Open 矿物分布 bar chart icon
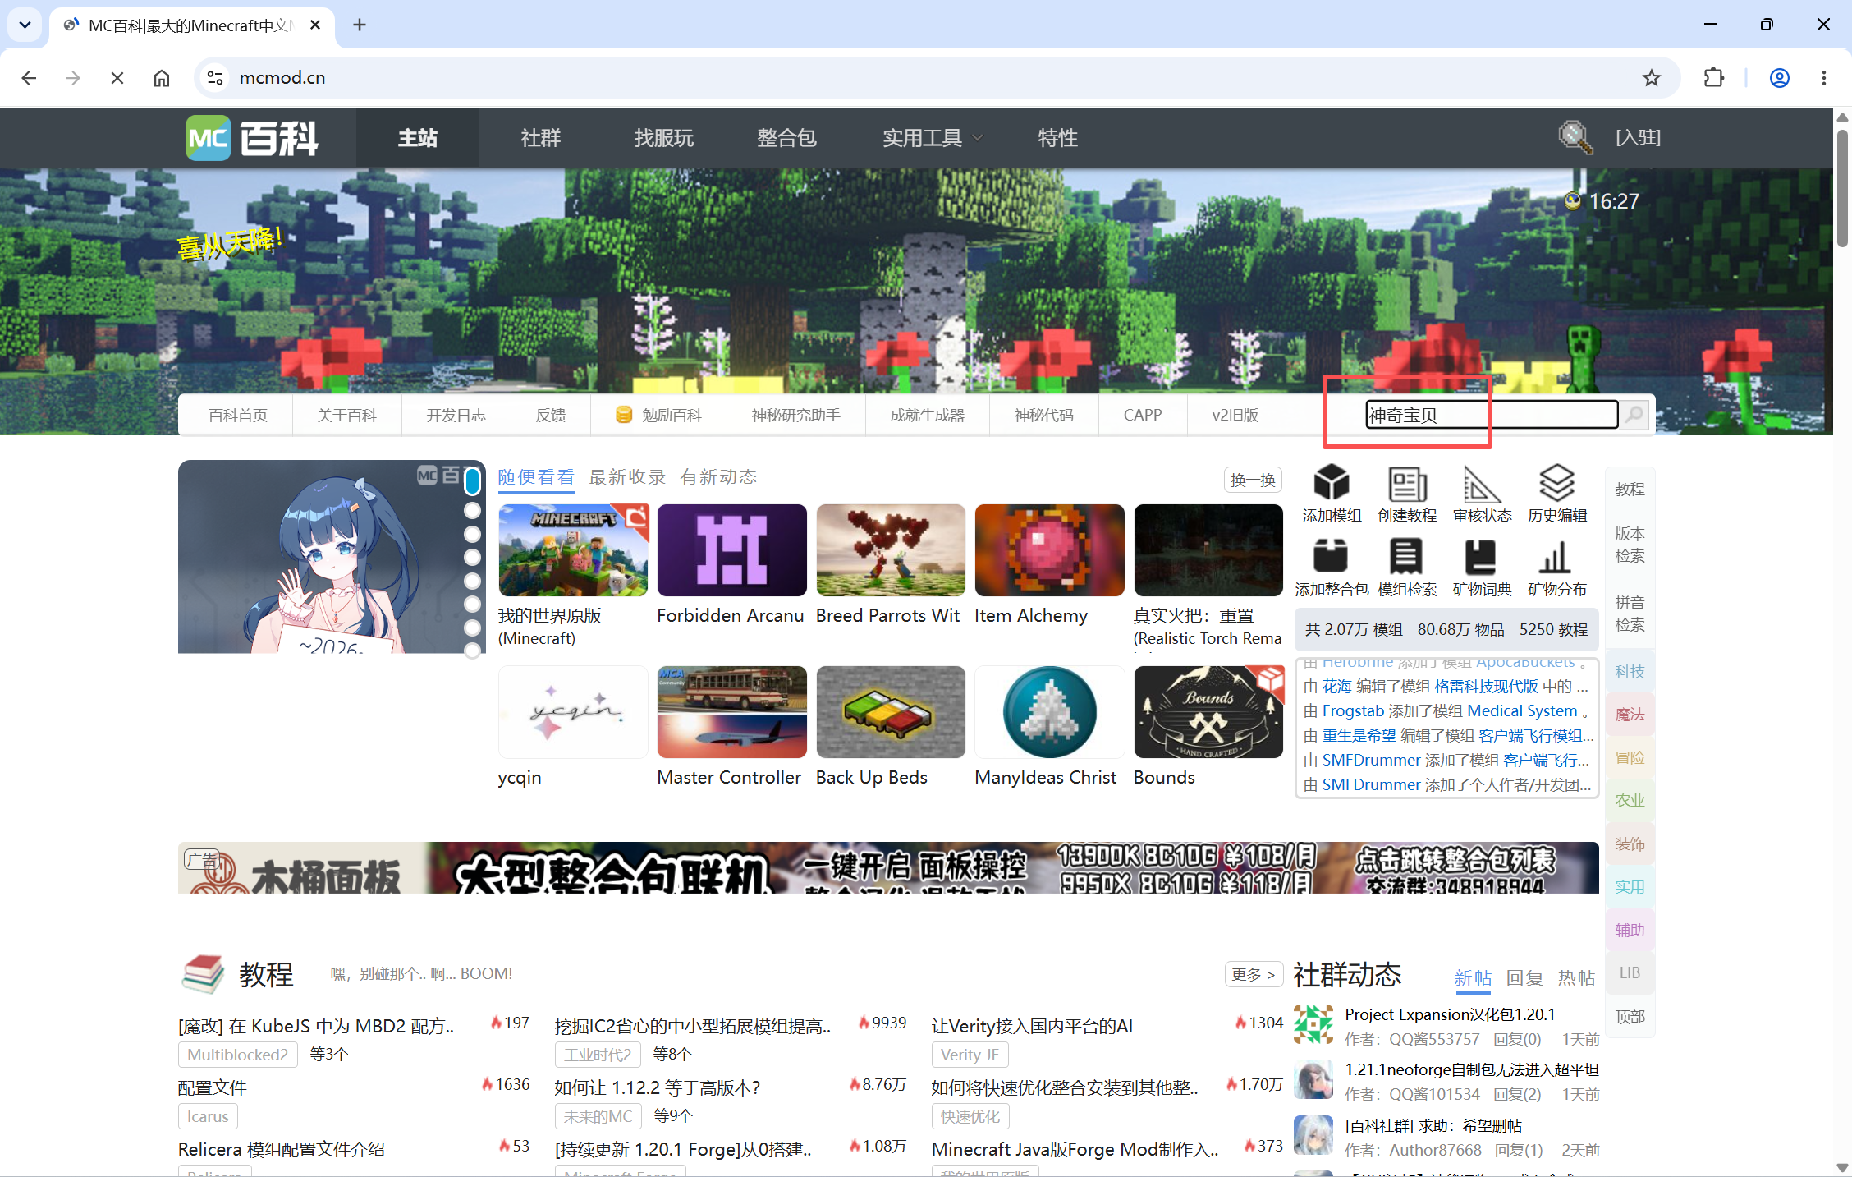 1556,557
